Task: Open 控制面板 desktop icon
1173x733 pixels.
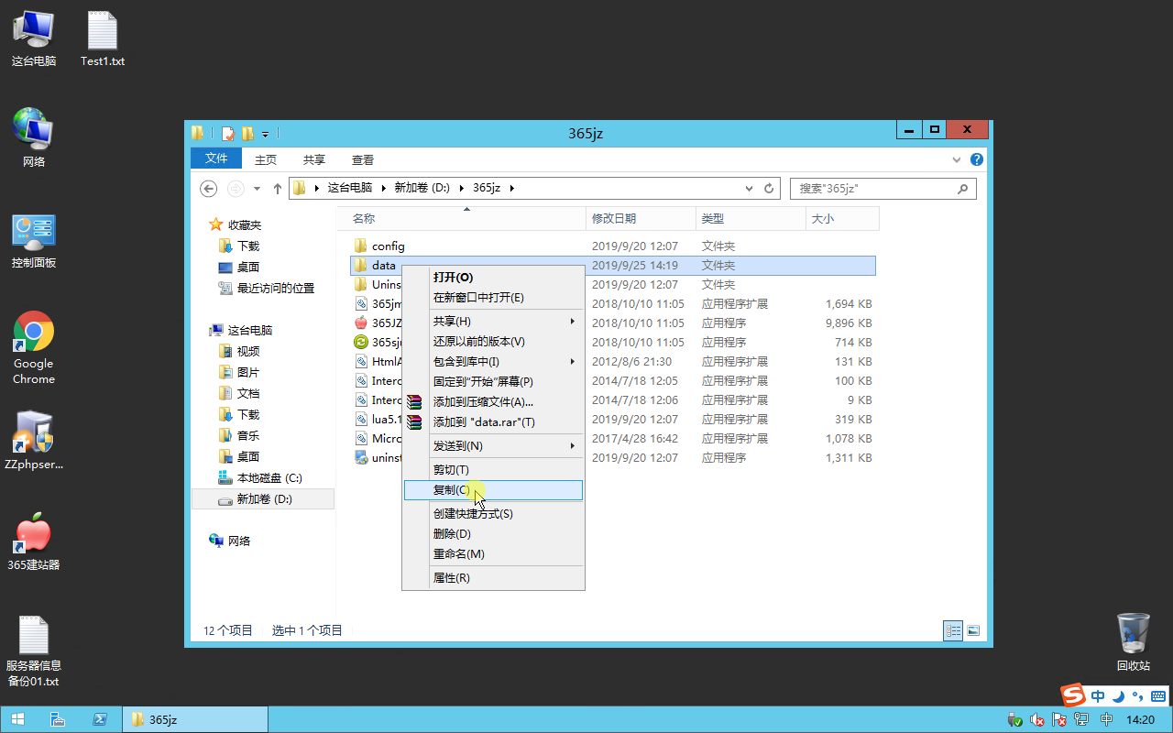Action: (33, 240)
